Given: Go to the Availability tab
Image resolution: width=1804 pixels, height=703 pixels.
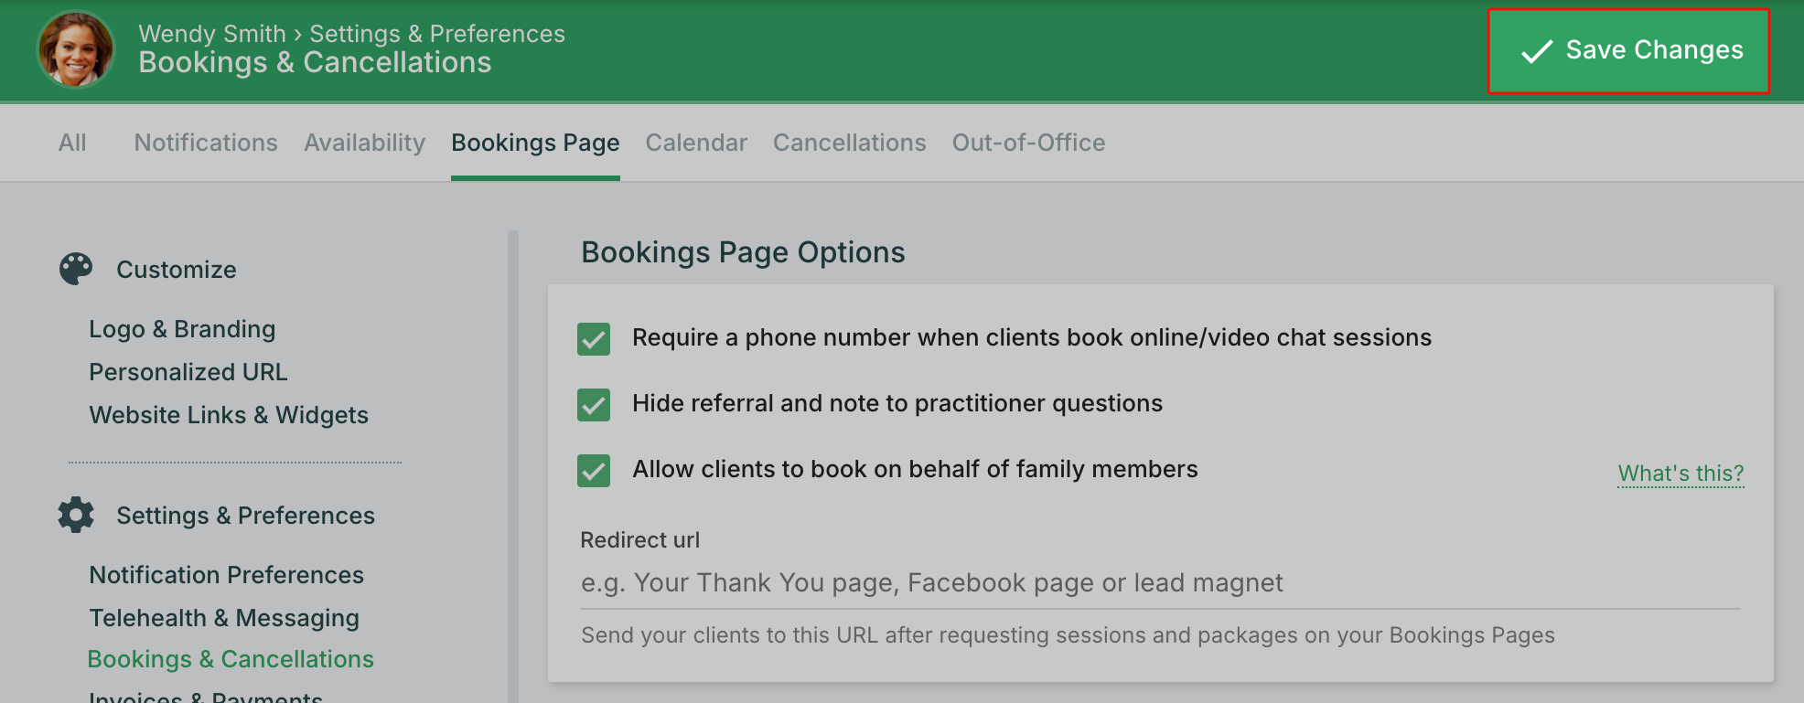Looking at the screenshot, I should click(x=364, y=143).
